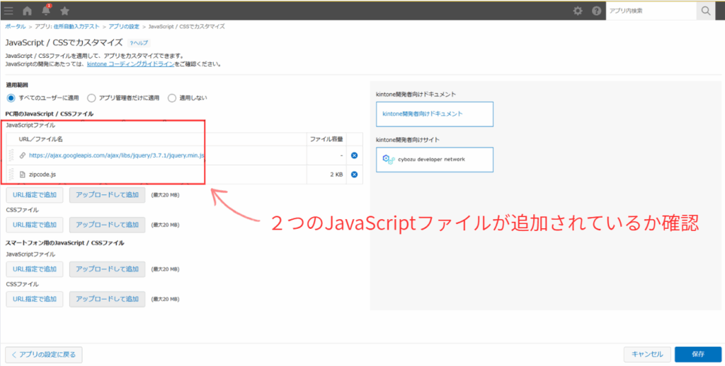Screen dimensions: 725x366
Task: Focus the アプリ内検索 search field
Action: 651,11
